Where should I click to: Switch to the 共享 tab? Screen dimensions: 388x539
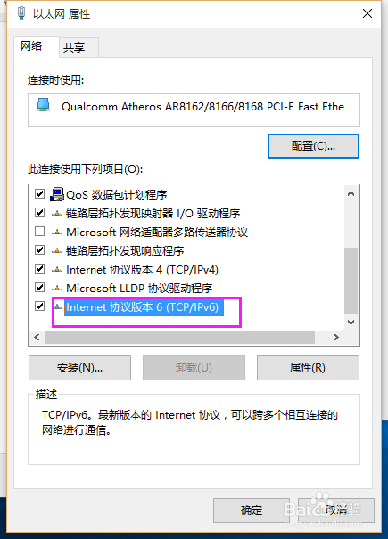click(x=74, y=47)
